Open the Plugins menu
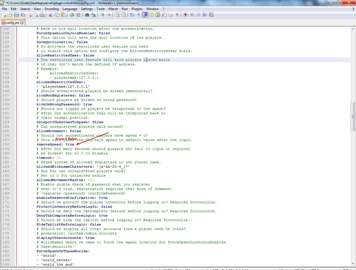The image size is (356, 270). click(x=137, y=9)
